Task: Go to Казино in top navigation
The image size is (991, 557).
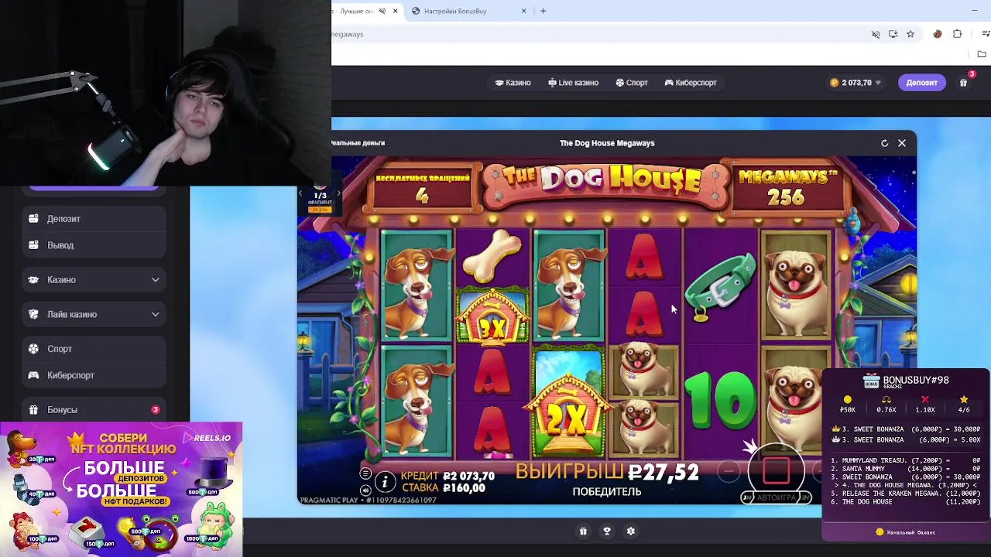Action: (x=513, y=83)
